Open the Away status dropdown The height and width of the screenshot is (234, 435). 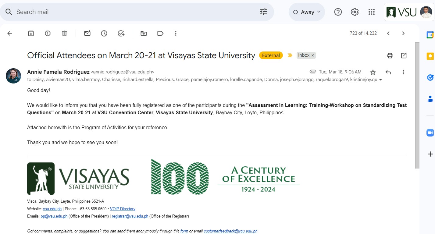pos(307,12)
